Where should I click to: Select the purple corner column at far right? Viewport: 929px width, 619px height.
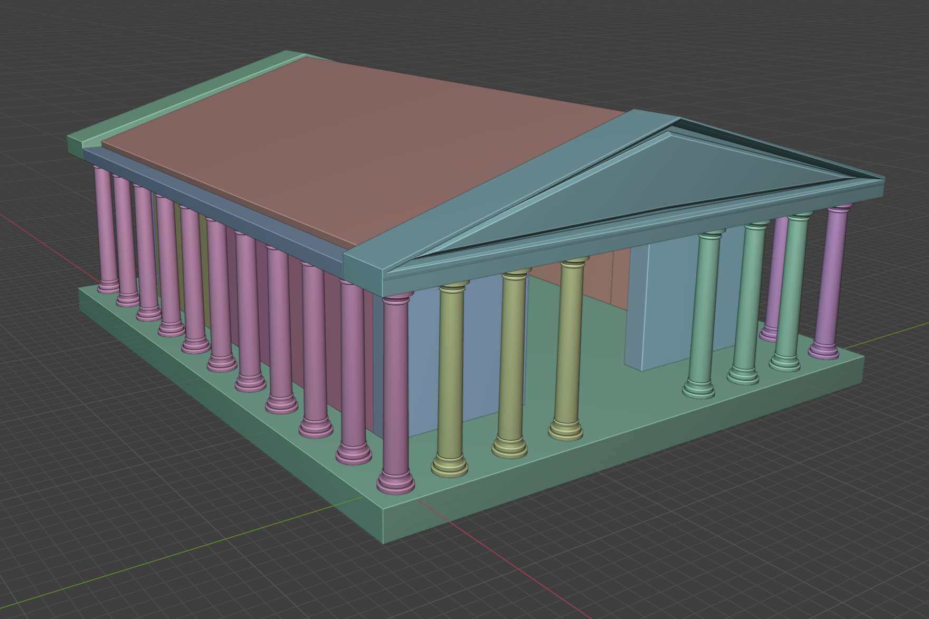[x=830, y=281]
